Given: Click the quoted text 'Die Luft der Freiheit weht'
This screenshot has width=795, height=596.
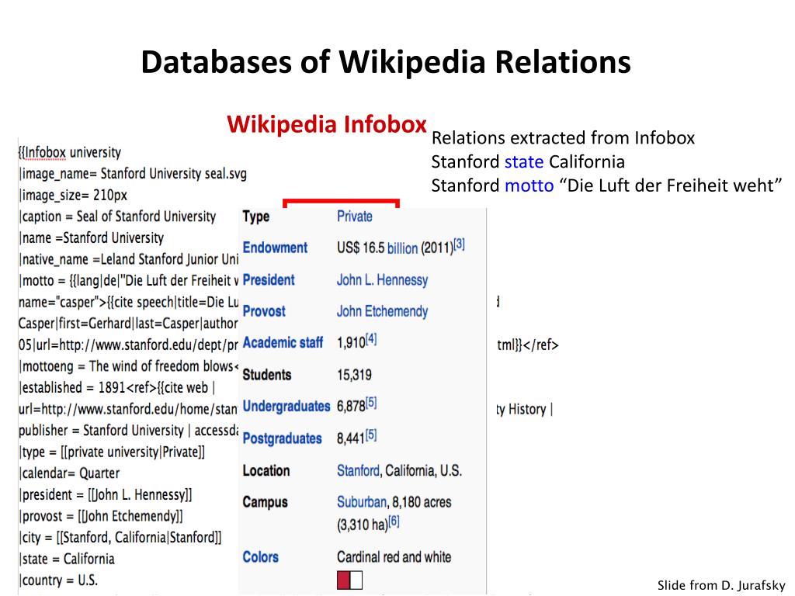Looking at the screenshot, I should pyautogui.click(x=670, y=185).
